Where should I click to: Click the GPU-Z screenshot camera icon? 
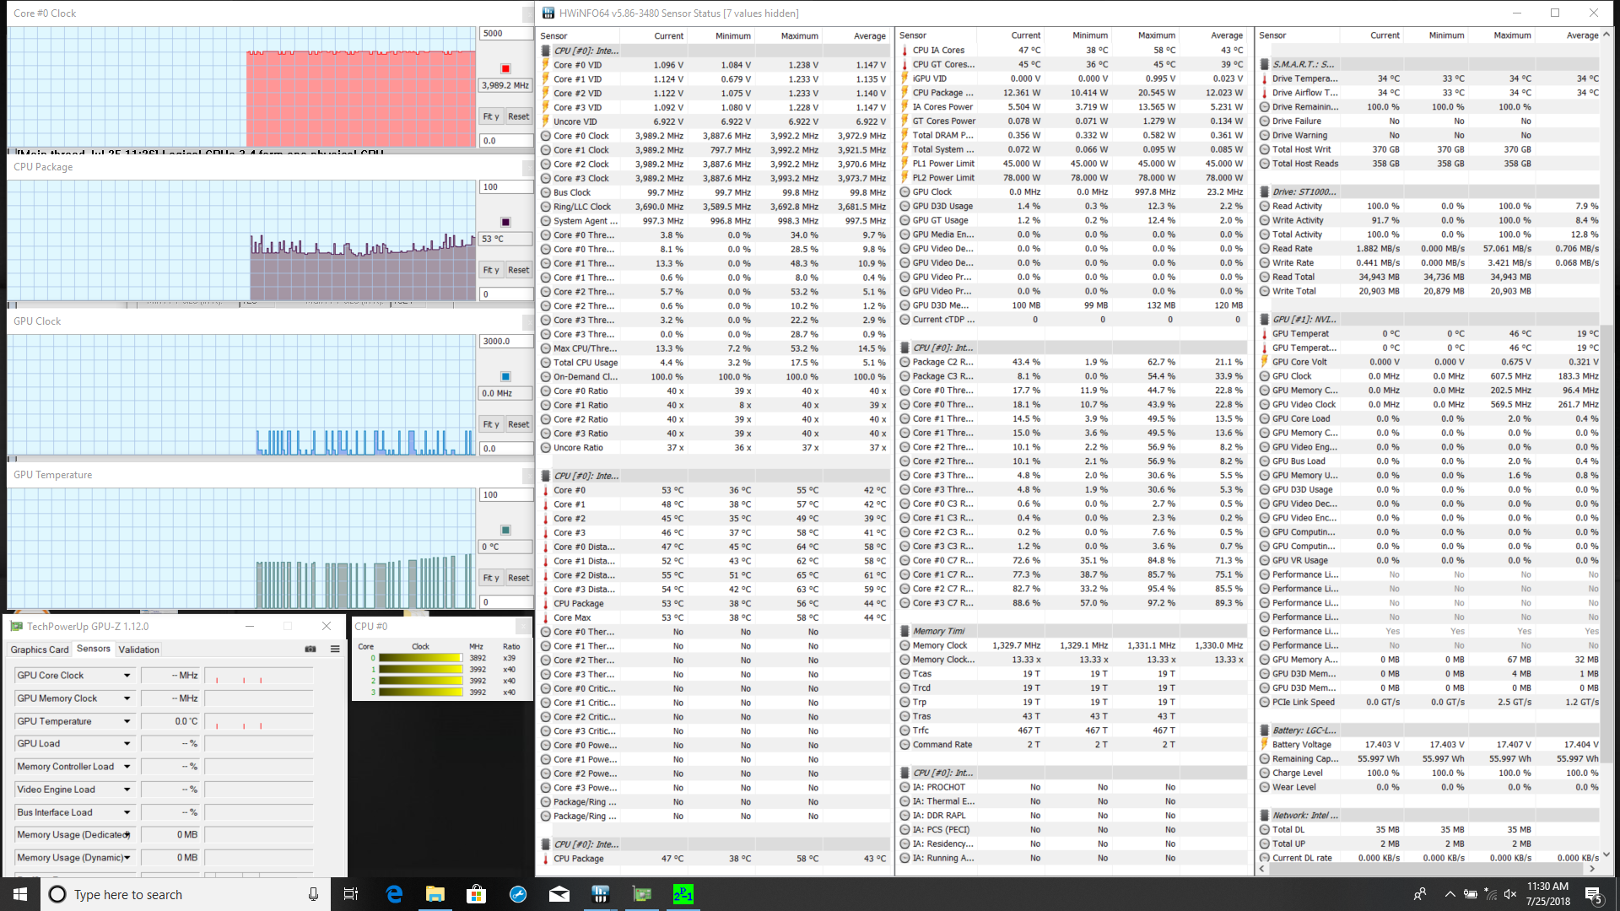pos(310,649)
